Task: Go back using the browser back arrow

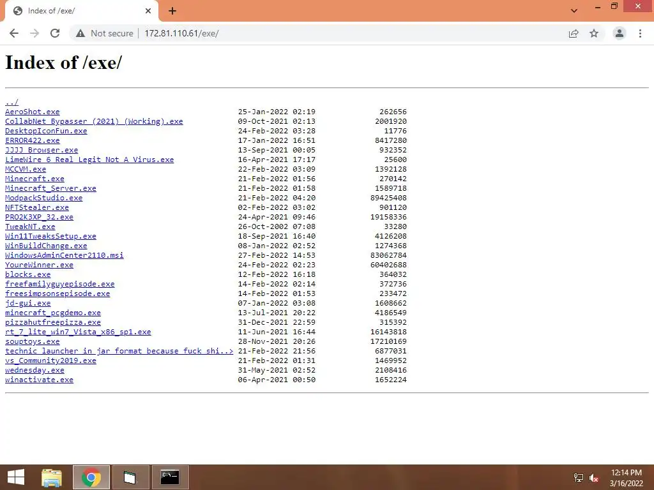Action: tap(14, 33)
